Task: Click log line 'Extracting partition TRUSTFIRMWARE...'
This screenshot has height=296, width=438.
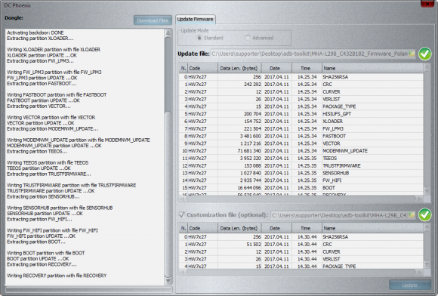Action: tap(49, 174)
